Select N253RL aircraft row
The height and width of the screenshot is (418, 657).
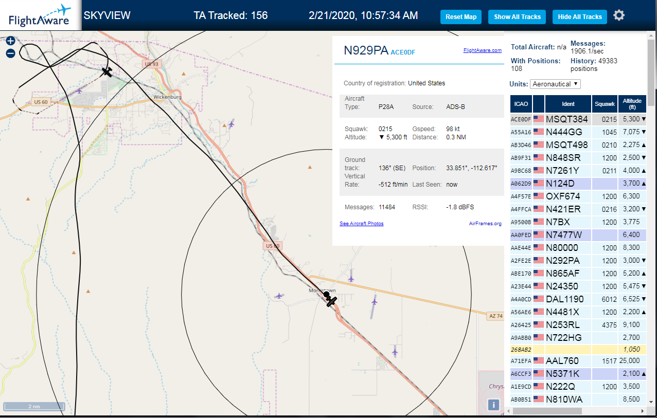pos(578,324)
